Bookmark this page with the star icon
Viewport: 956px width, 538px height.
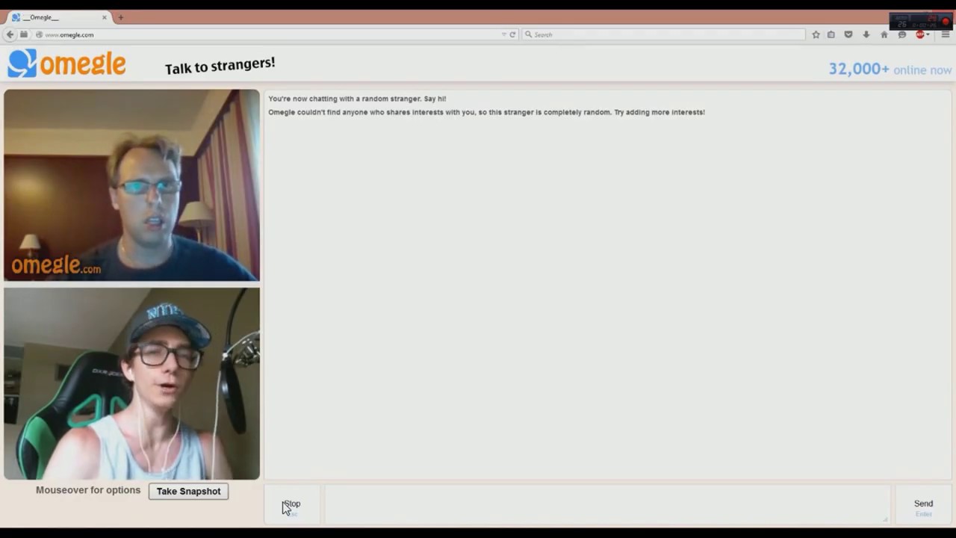coord(816,34)
